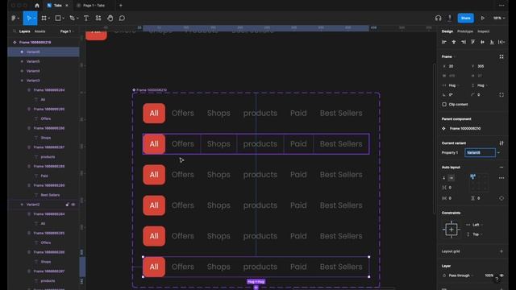Open the Page 1 - Tabs file tab
This screenshot has width=516, height=290.
coord(94,6)
